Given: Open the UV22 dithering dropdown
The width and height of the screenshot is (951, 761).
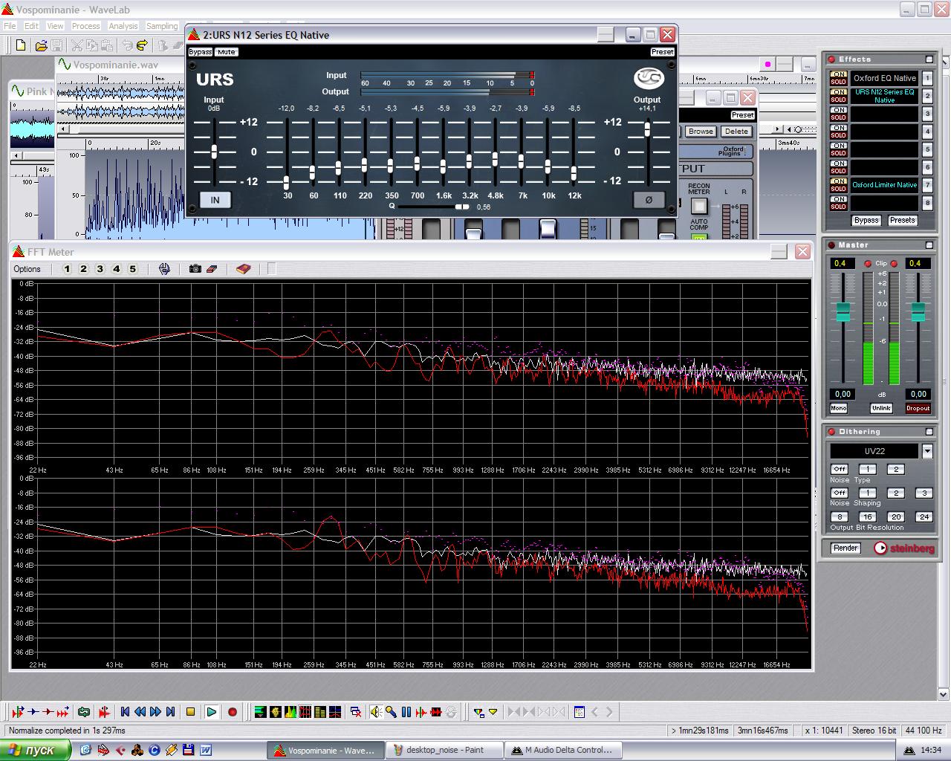Looking at the screenshot, I should [927, 451].
